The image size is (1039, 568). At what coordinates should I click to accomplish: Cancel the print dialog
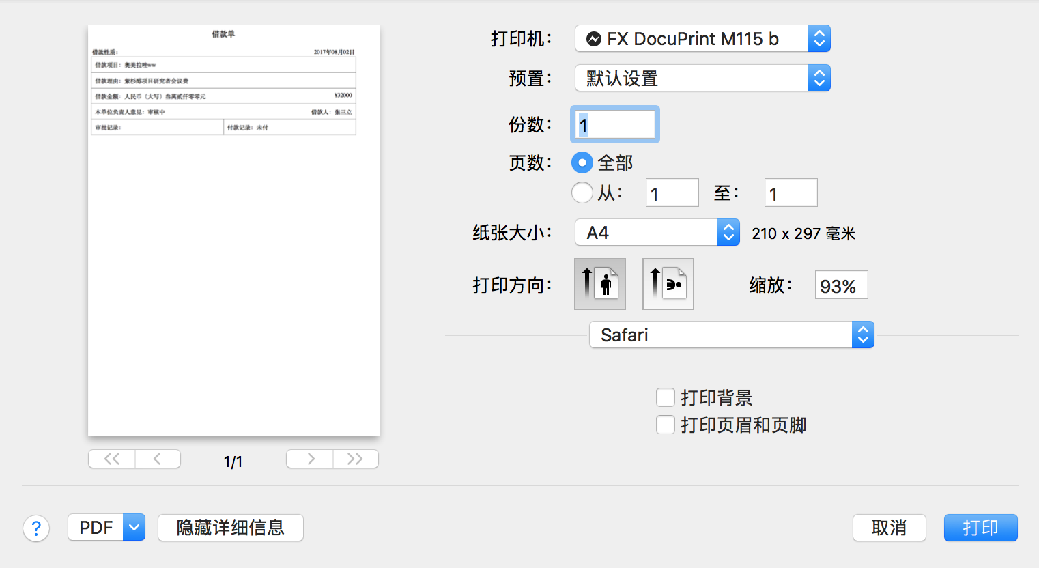pos(889,528)
